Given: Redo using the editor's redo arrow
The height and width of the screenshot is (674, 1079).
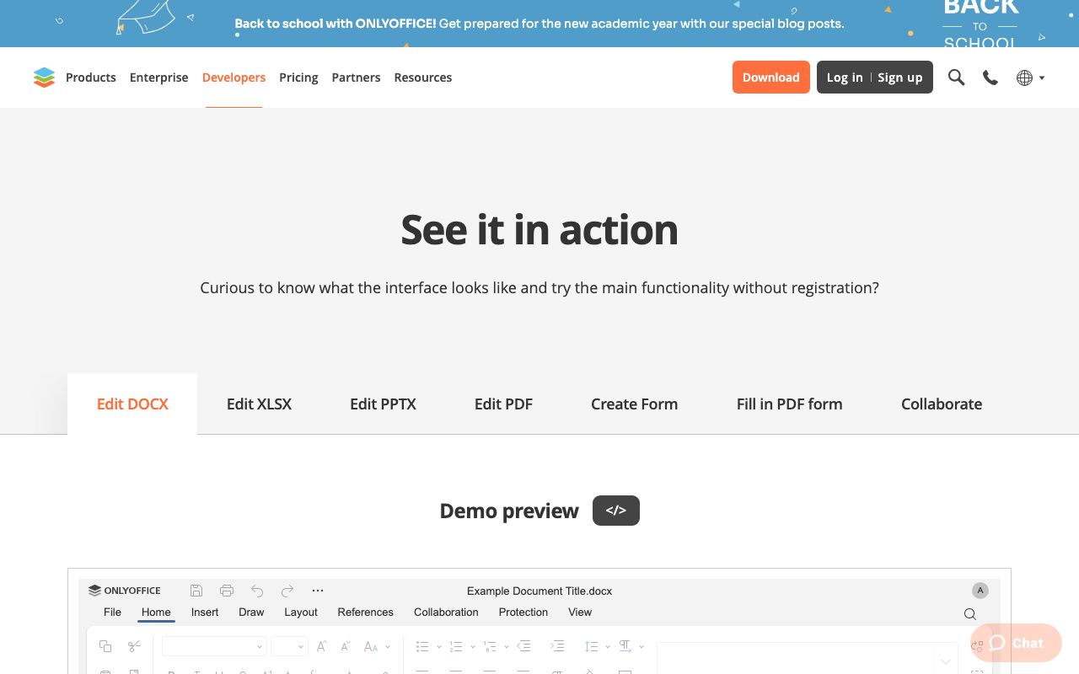Looking at the screenshot, I should [x=287, y=591].
